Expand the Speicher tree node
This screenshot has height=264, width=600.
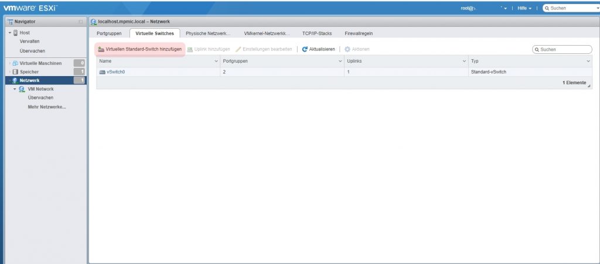pyautogui.click(x=10, y=72)
